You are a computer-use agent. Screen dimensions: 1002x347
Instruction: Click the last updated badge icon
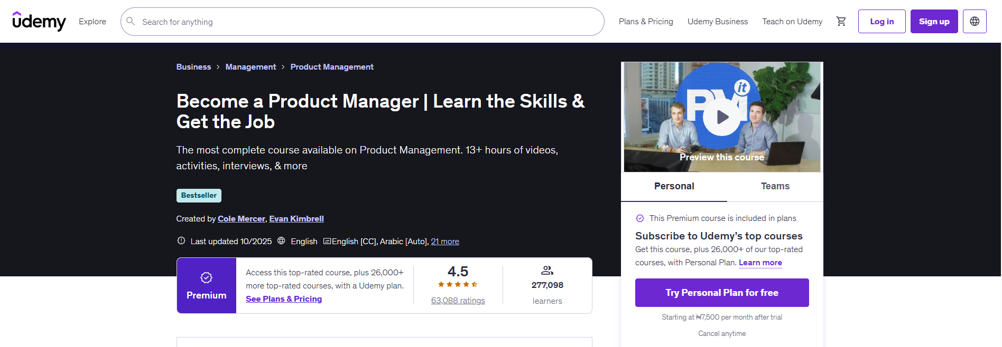pyautogui.click(x=181, y=240)
